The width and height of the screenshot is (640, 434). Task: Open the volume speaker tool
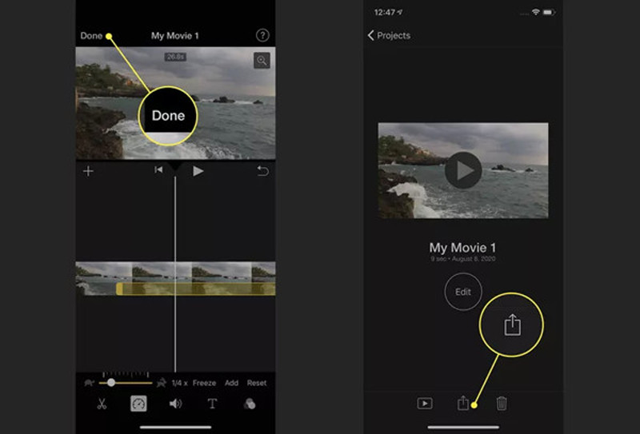tap(175, 404)
